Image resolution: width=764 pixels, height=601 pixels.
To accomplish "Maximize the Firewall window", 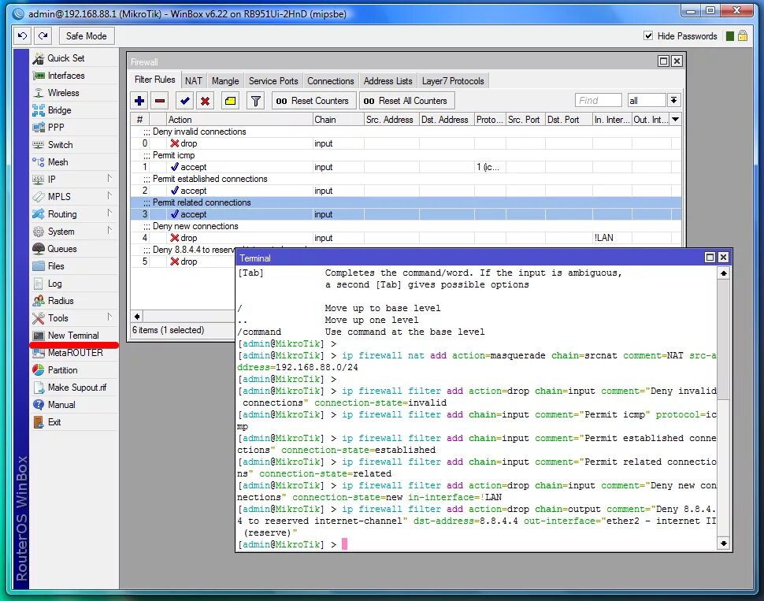I will pos(663,61).
